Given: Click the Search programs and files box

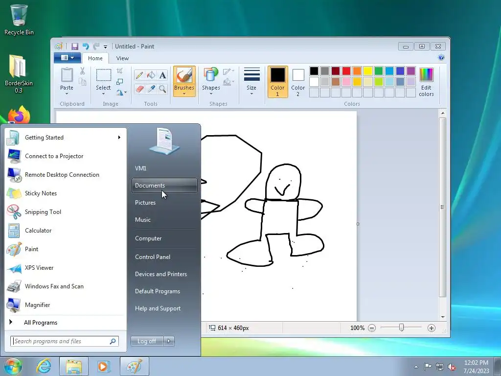Looking at the screenshot, I should pyautogui.click(x=65, y=341).
